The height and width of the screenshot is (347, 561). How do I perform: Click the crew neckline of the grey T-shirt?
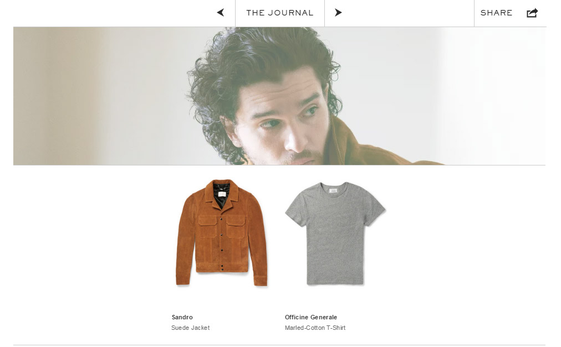[x=334, y=188]
